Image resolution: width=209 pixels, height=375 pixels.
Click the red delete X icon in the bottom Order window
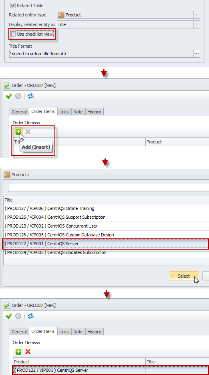[x=28, y=352]
